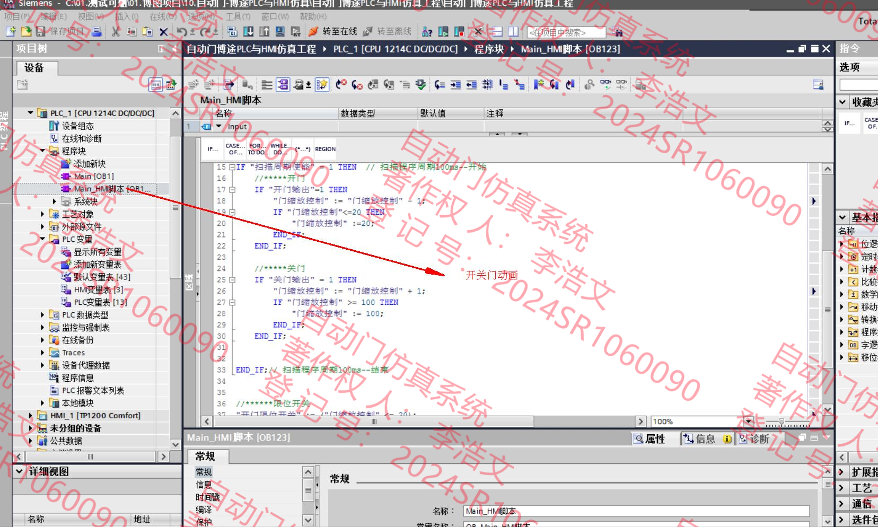The image size is (878, 527).
Task: Expand the 工艺对象 node
Action: [x=43, y=214]
